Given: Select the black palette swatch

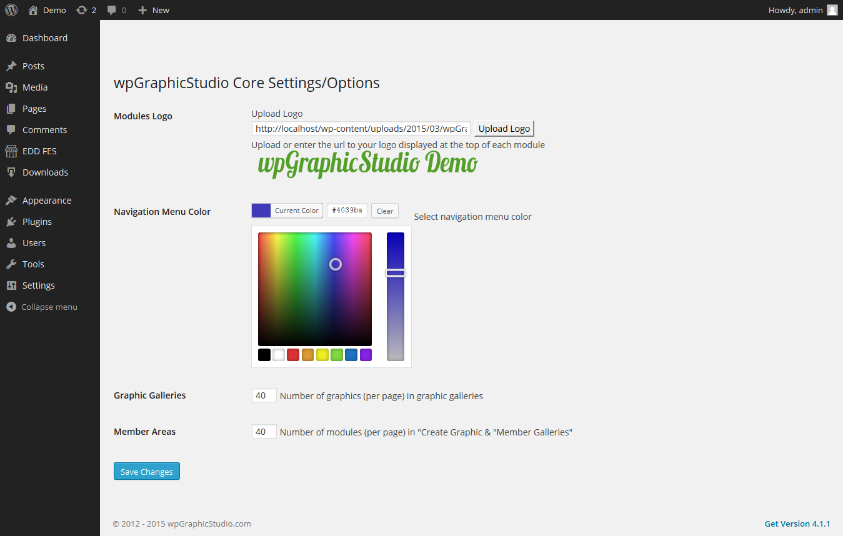Looking at the screenshot, I should click(264, 355).
